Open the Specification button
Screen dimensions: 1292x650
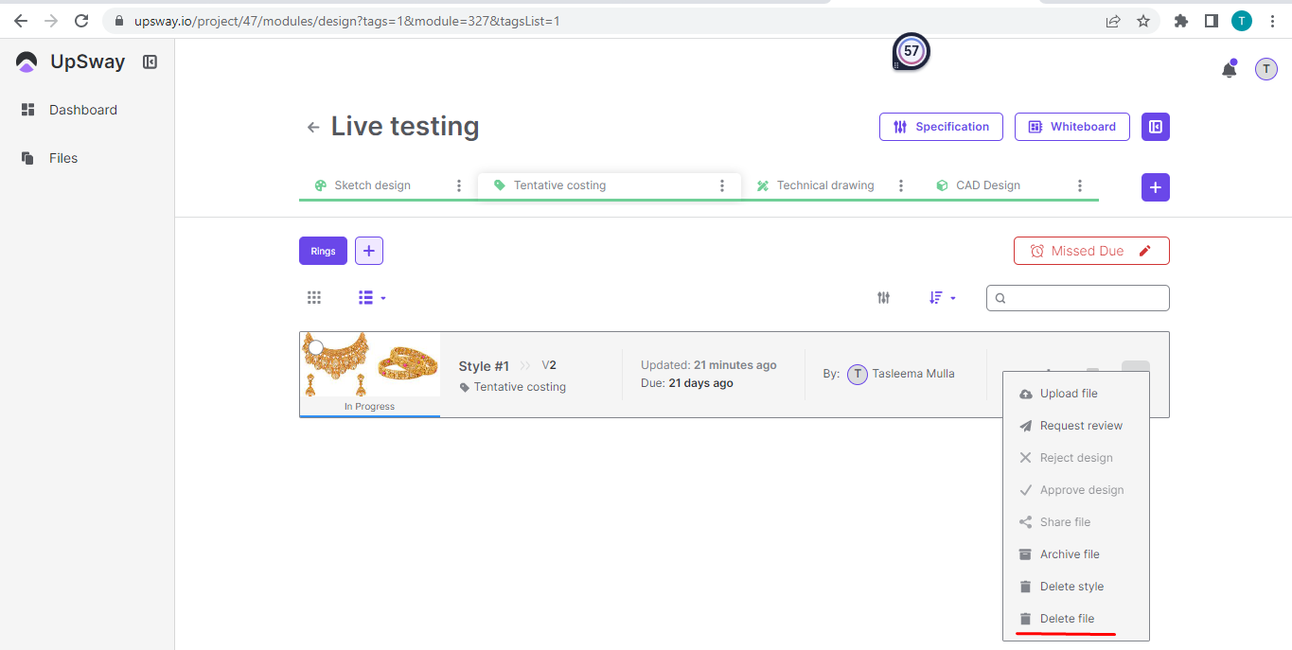click(941, 127)
